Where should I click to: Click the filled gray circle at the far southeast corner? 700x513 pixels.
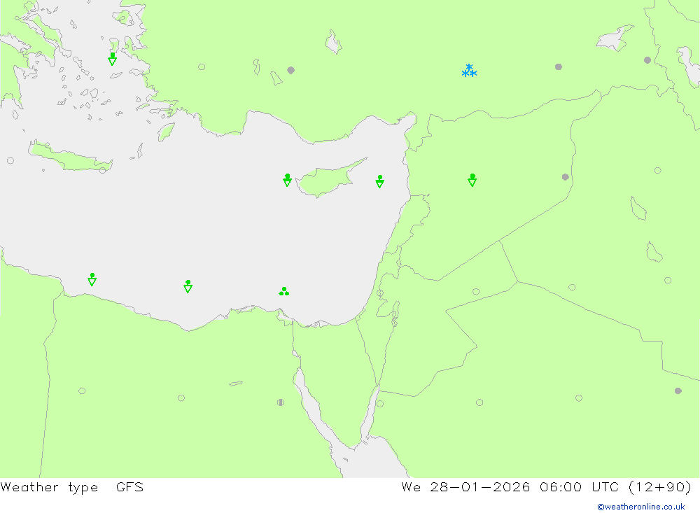(678, 391)
